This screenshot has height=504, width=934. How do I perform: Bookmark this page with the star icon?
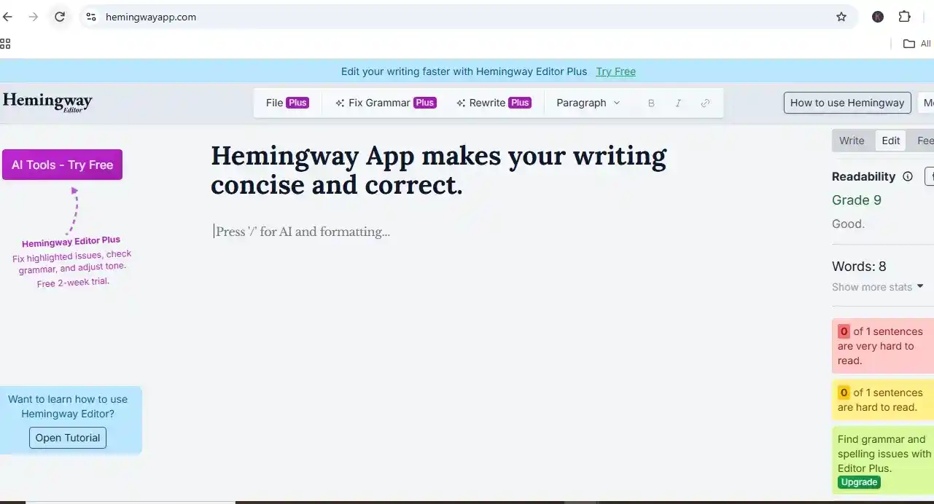pyautogui.click(x=841, y=17)
